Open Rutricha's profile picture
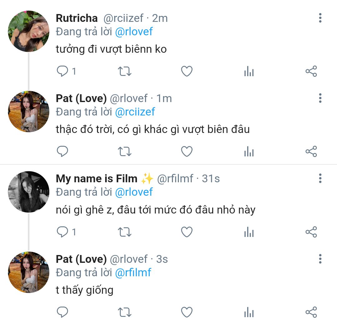Screen dimensions: 337x324 click(x=28, y=31)
